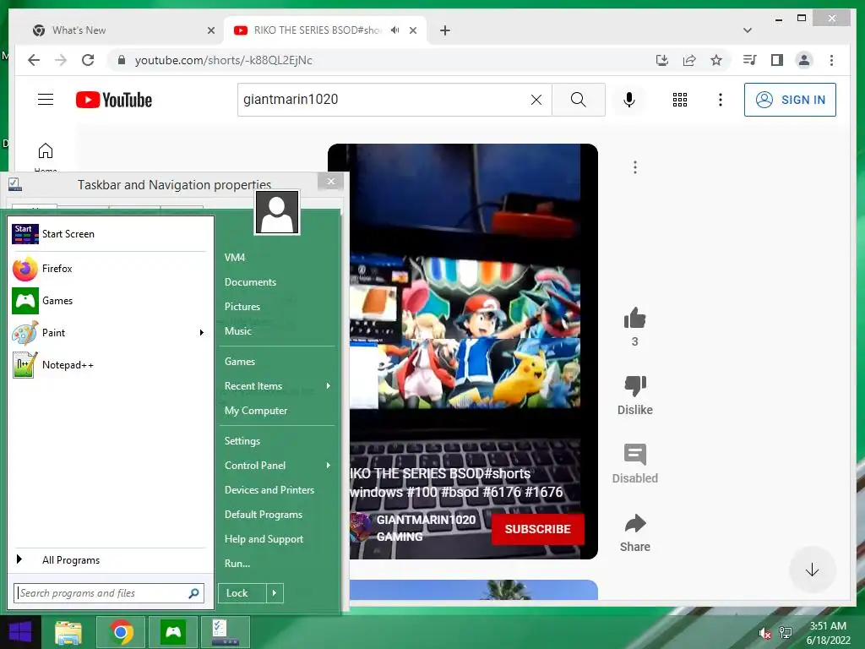865x649 pixels.
Task: Run search with the magnifier button
Action: click(578, 100)
